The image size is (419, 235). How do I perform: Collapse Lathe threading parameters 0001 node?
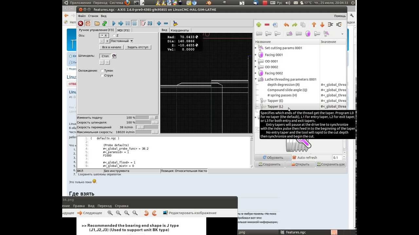point(256,79)
